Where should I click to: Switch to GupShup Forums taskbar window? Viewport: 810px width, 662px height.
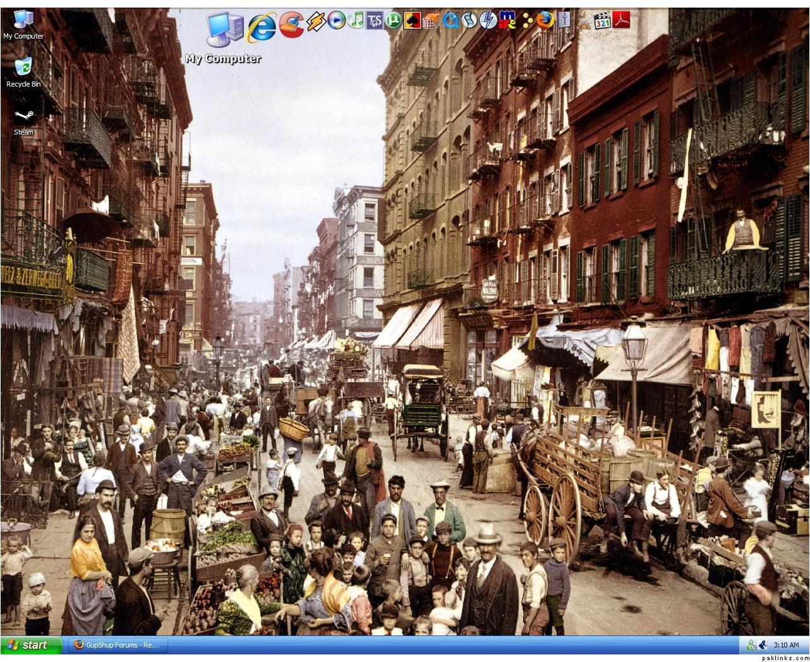[x=118, y=645]
